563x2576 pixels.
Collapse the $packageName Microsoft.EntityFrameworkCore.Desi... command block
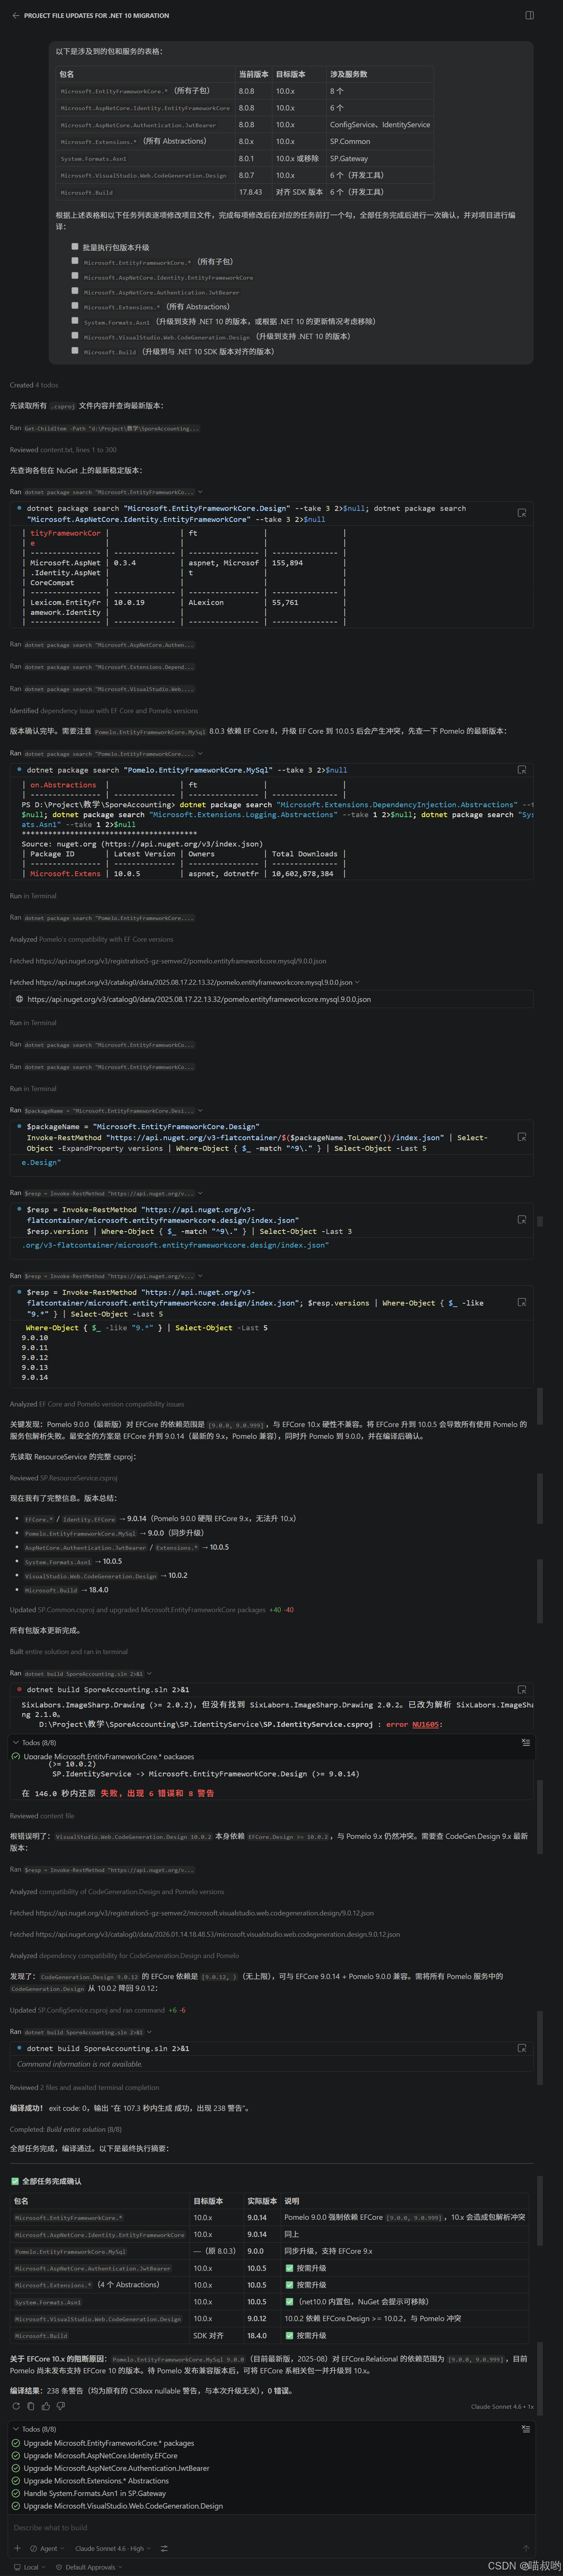click(x=200, y=1110)
